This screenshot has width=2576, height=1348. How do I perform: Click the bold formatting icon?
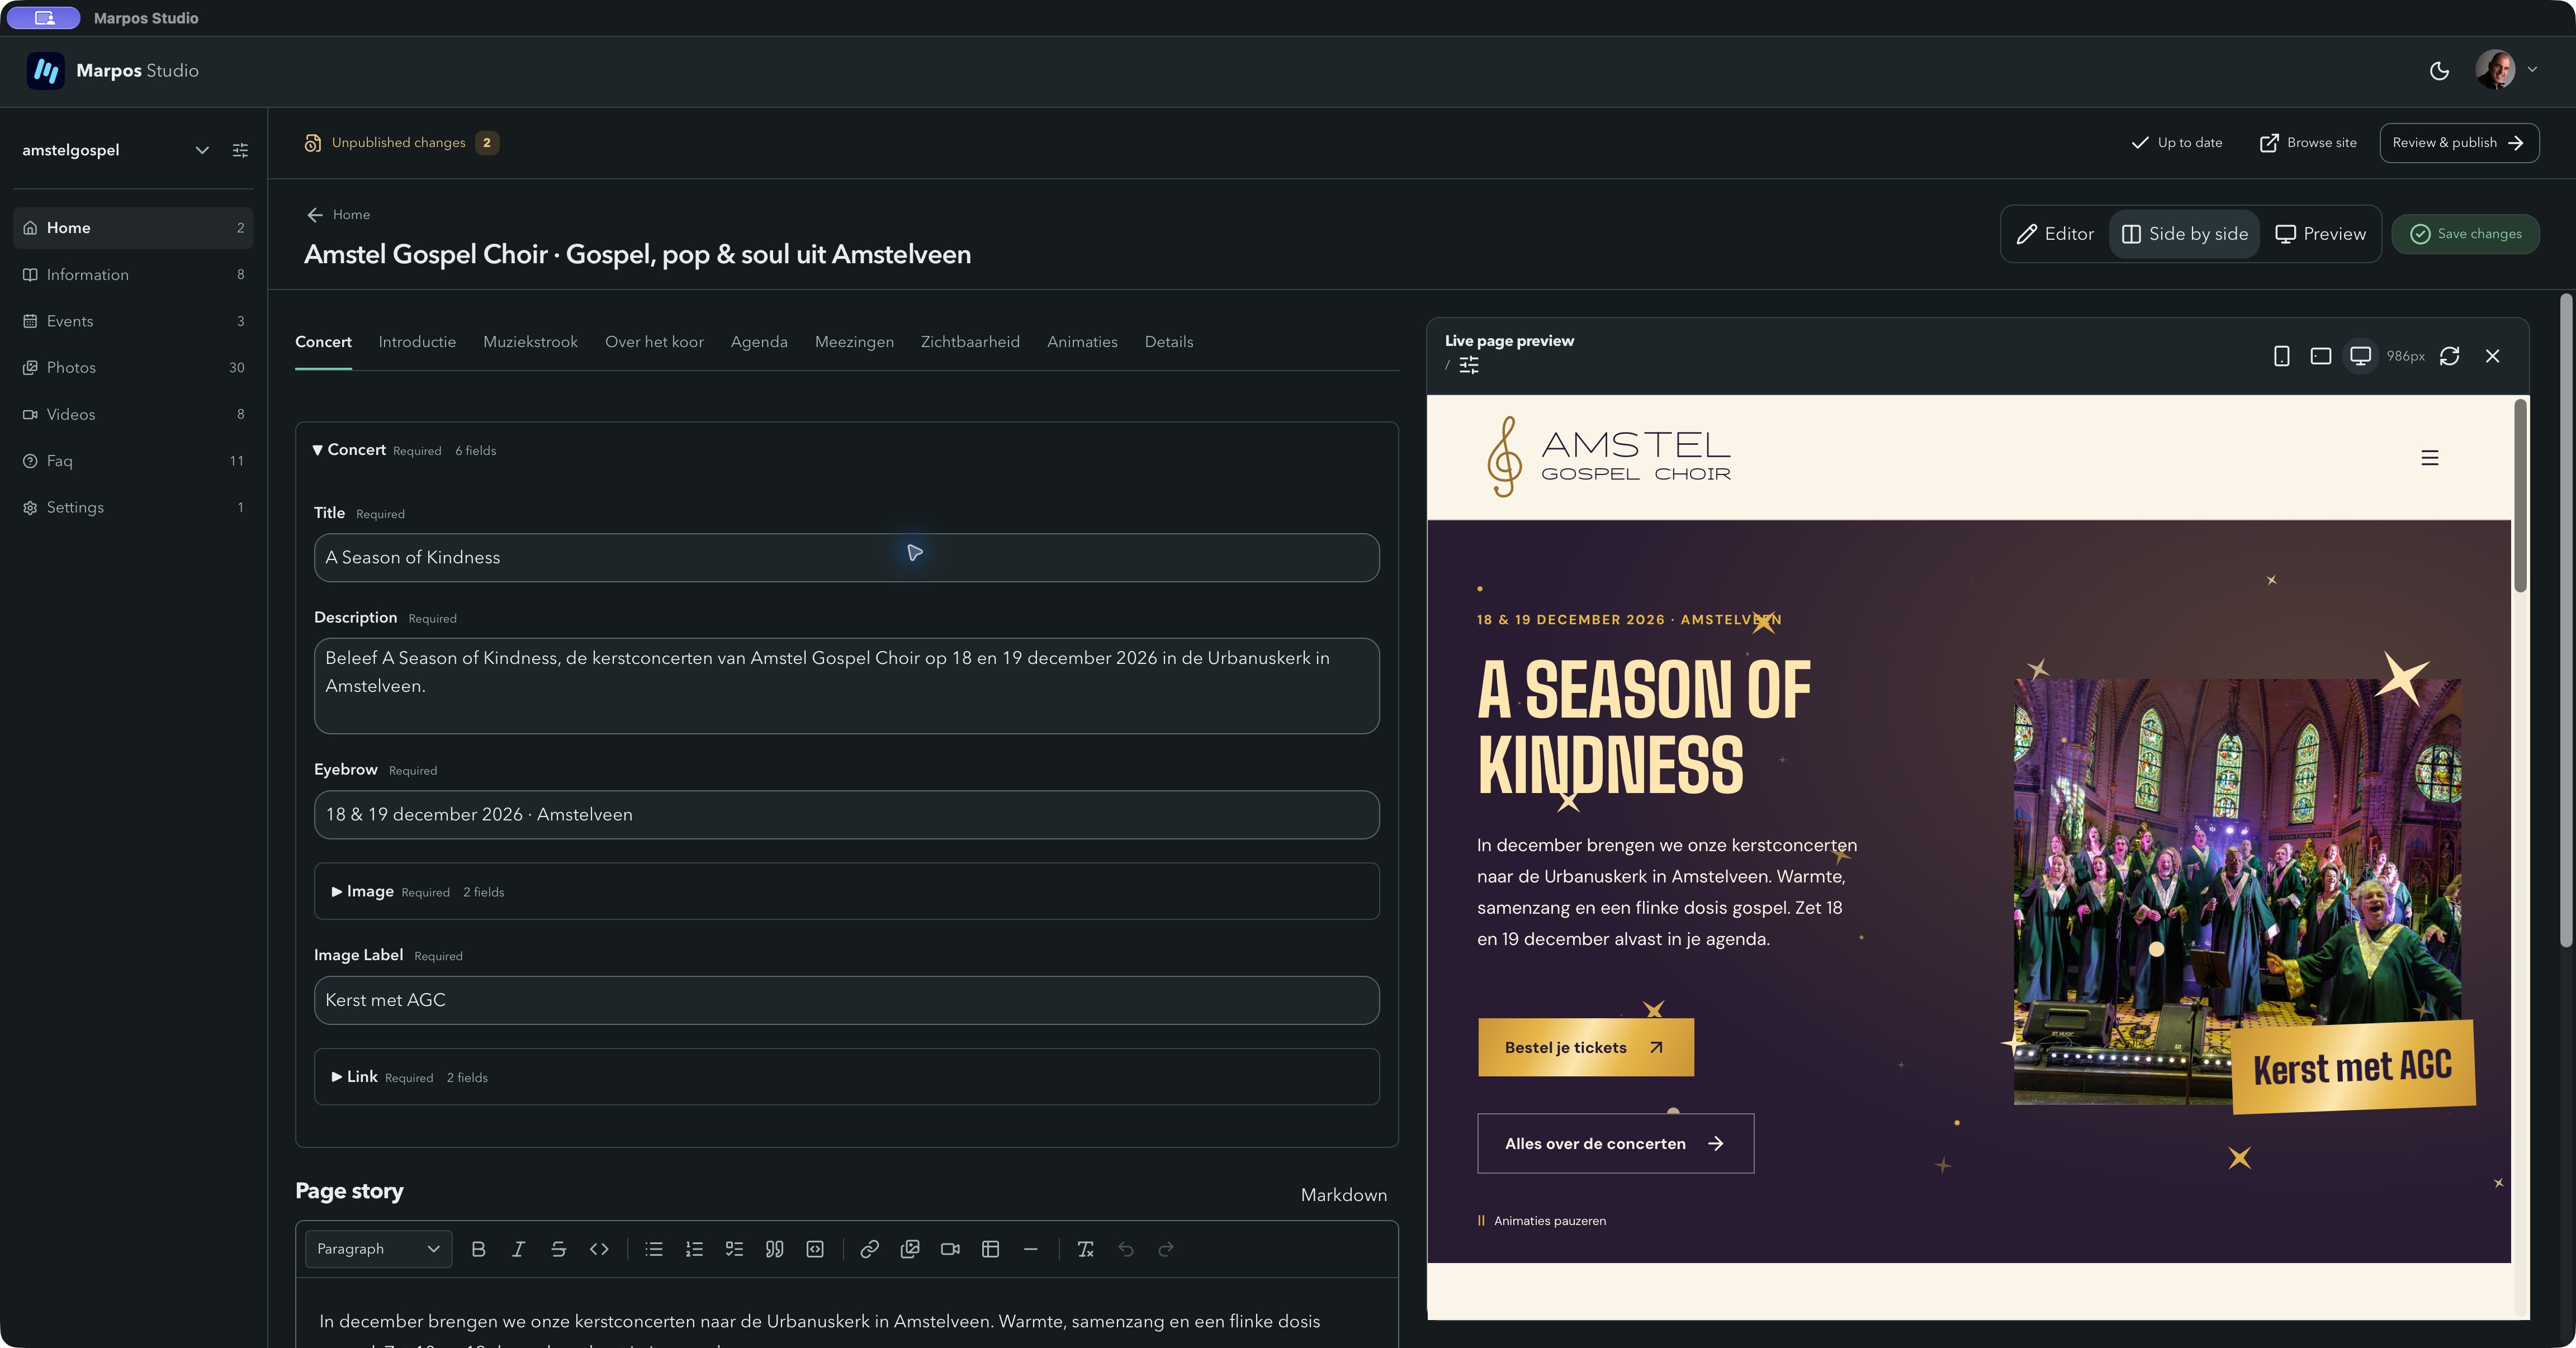478,1249
